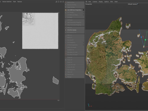The image size is (148, 111).
Task: Open the viewport Display menu
Action: (x=101, y=2)
